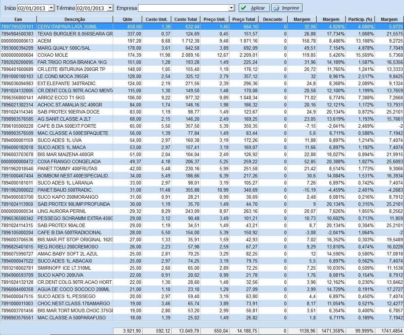Select the EXT.ELEFANTE 340TRADIC. row
The width and height of the screenshot is (404, 335).
pyautogui.click(x=202, y=83)
